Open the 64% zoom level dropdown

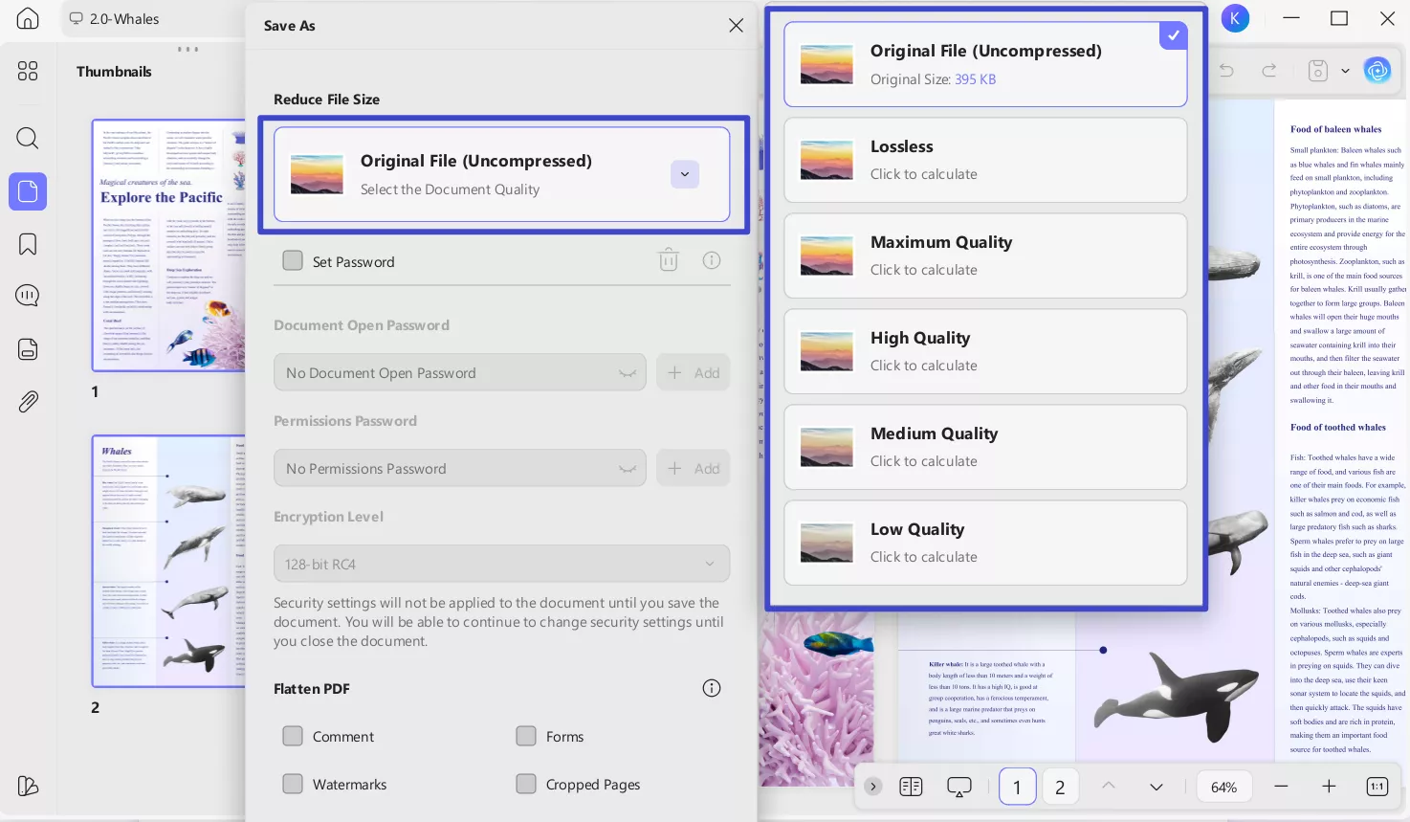pos(1224,787)
